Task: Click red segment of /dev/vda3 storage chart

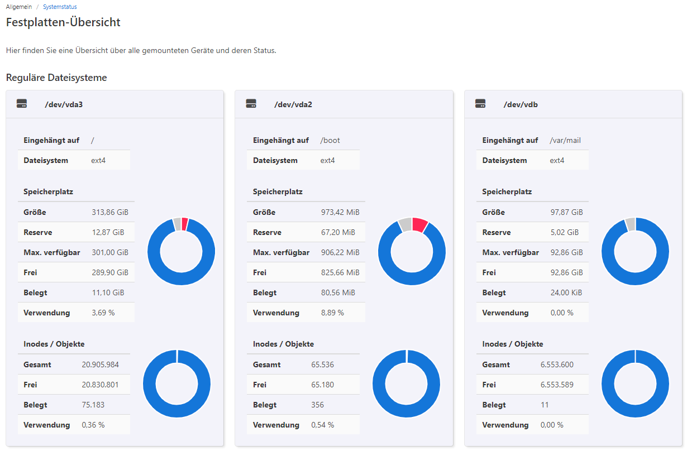Action: 185,223
